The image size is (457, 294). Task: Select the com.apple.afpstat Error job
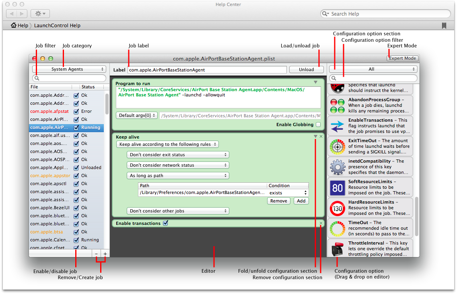point(66,112)
